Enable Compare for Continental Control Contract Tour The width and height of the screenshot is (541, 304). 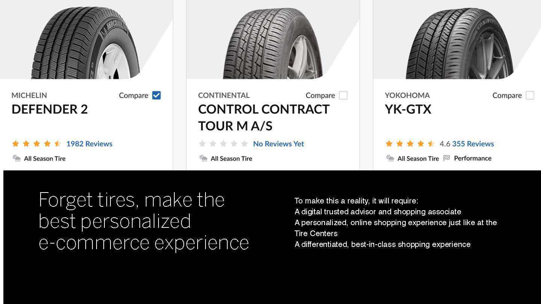343,95
